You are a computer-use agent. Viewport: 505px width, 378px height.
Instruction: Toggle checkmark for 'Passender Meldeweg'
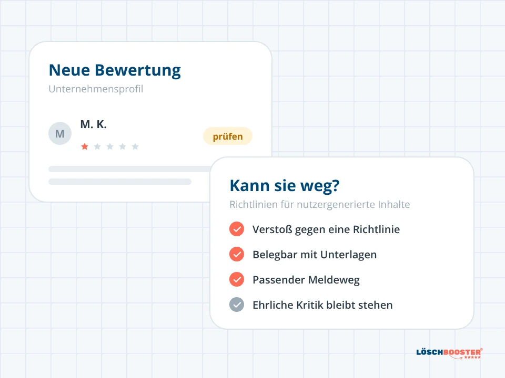point(237,279)
